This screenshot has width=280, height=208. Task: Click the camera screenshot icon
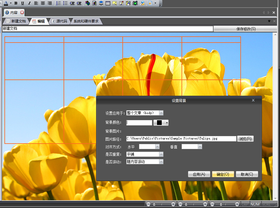pos(135,3)
